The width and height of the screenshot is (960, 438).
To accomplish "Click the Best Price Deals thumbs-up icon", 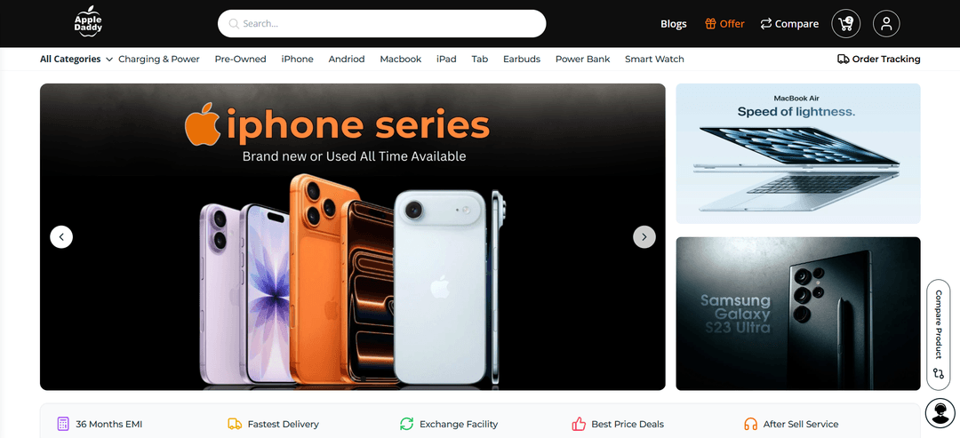I will (579, 424).
